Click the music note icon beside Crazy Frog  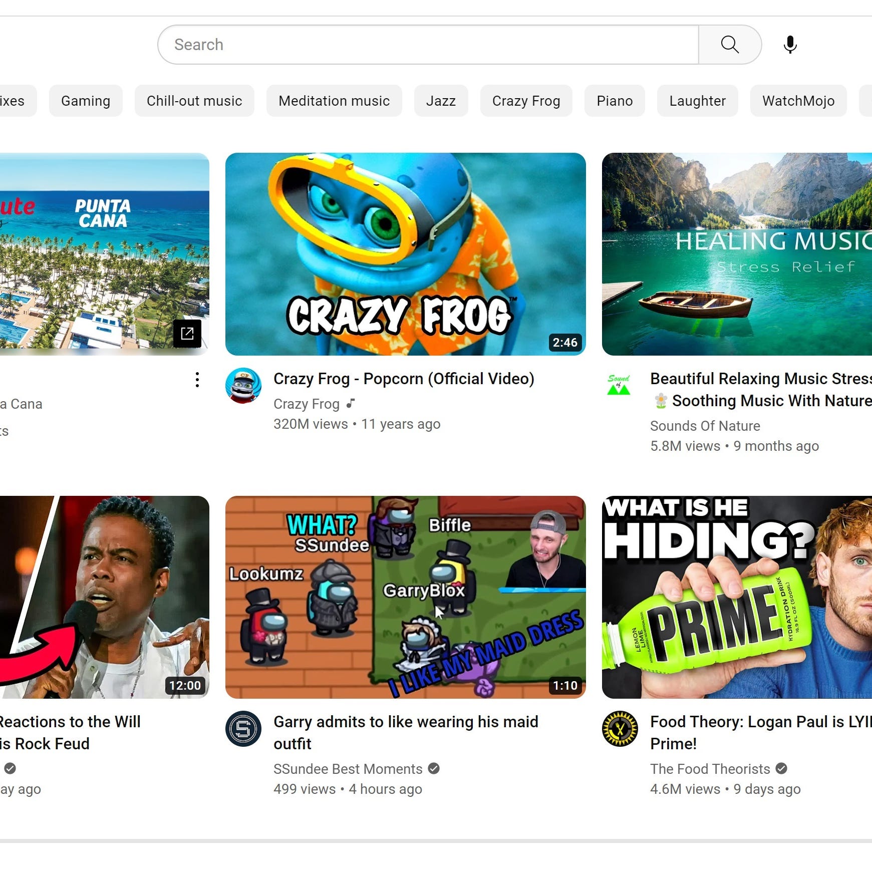(x=352, y=403)
